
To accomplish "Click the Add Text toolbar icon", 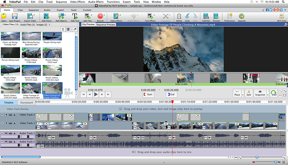I will click(75, 16).
